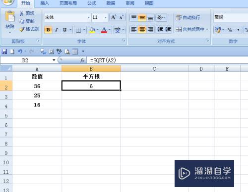This screenshot has width=248, height=192.
Task: Expand the borders dropdown arrow
Action: 84,30
